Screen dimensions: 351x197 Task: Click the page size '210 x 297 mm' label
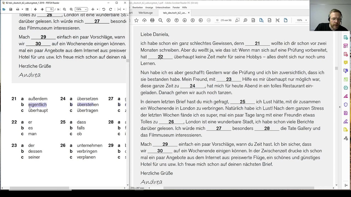(137, 188)
